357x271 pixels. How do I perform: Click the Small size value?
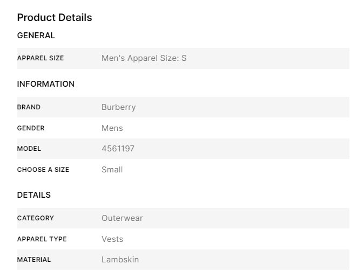click(112, 170)
